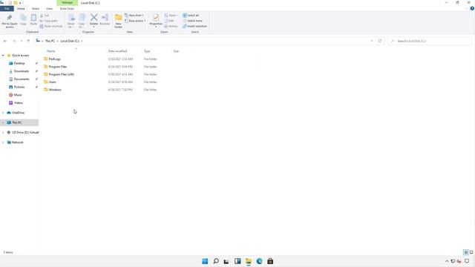Viewport: 475px width, 267px height.
Task: Open the File menu tab
Action: (x=7, y=8)
